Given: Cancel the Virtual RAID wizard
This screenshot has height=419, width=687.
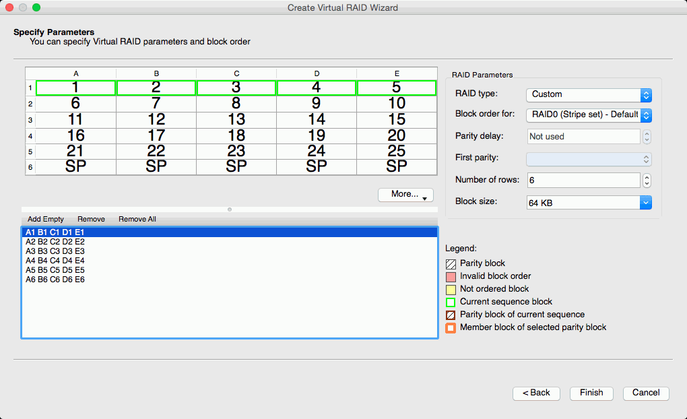Looking at the screenshot, I should pyautogui.click(x=646, y=393).
